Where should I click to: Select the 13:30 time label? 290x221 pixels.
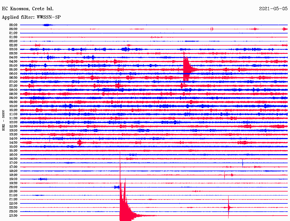click(x=13, y=134)
